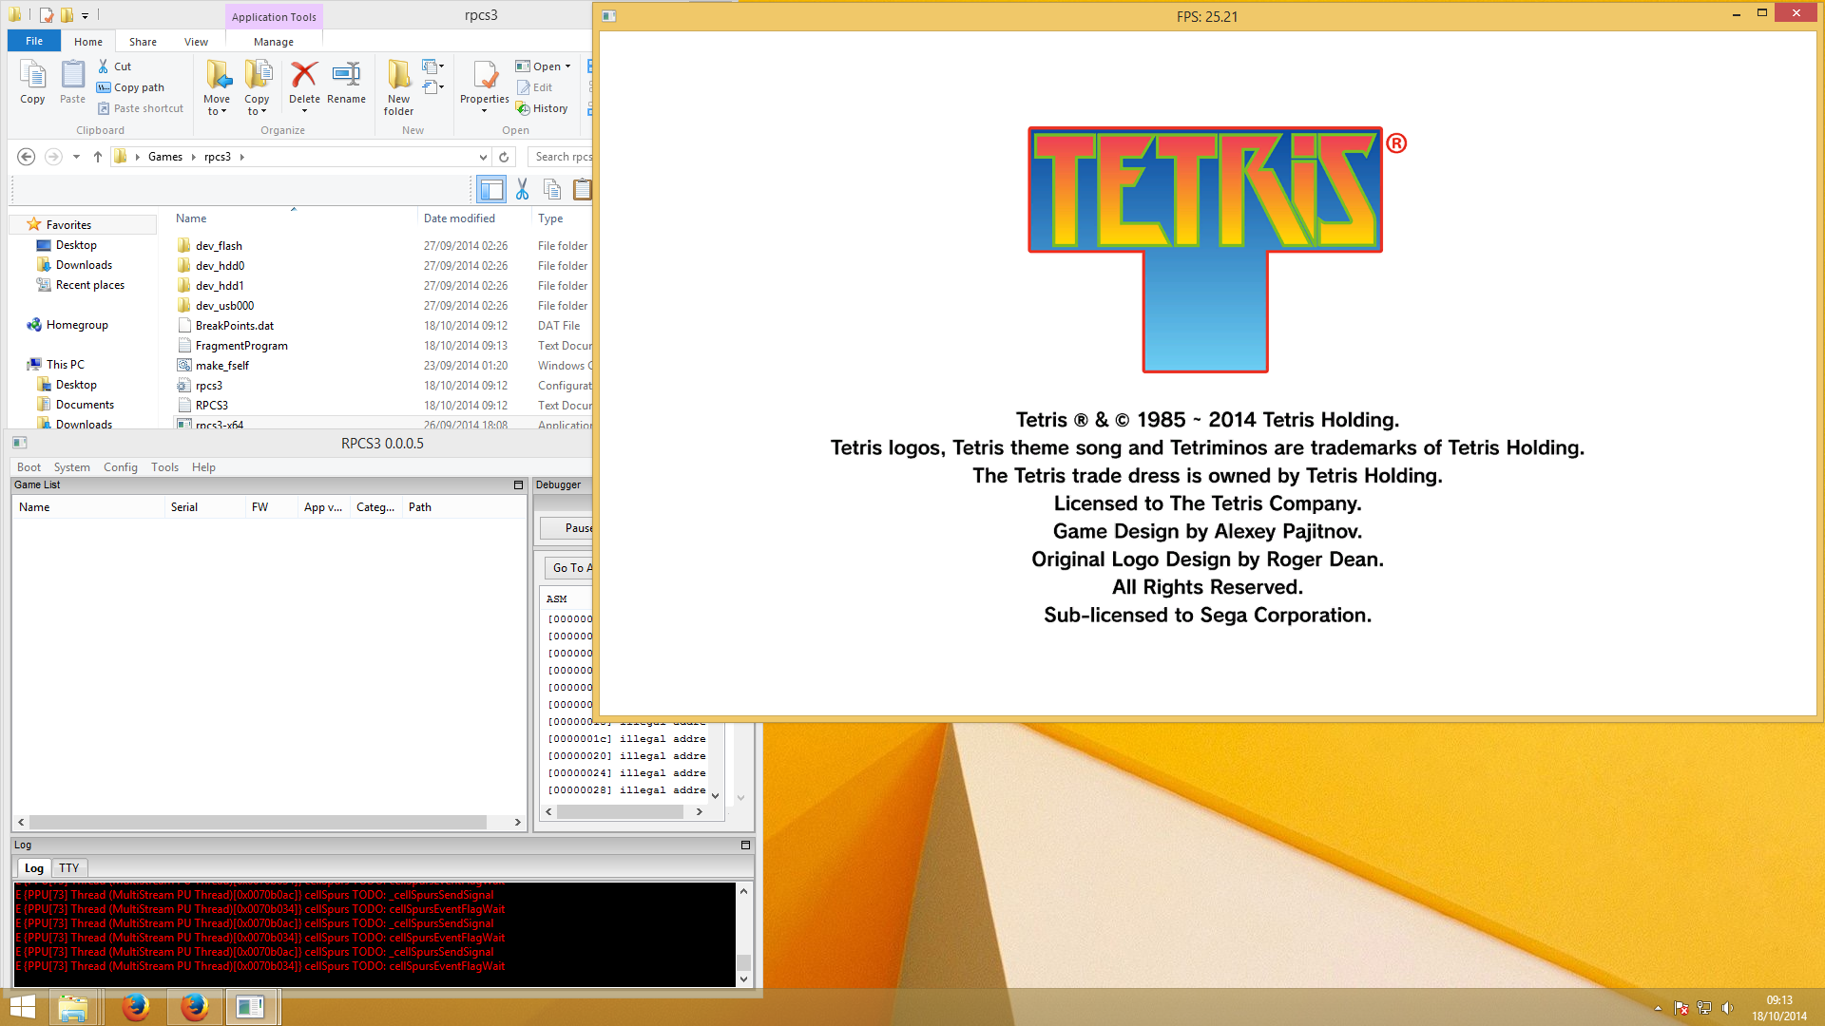Click the first Firefox taskbar icon
Screen dimensions: 1825x1026
pyautogui.click(x=136, y=1007)
